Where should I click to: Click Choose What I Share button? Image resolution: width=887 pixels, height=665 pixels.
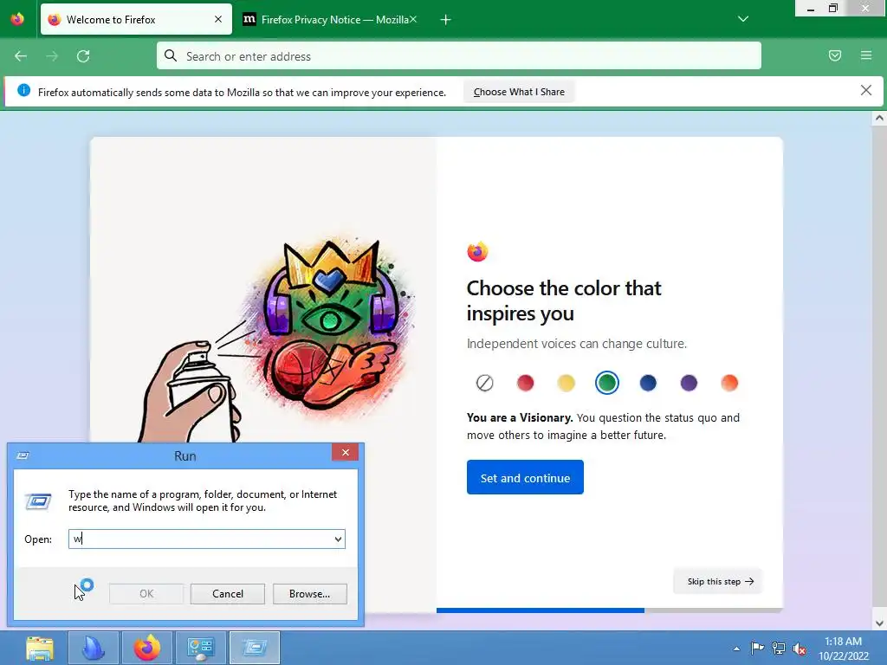519,92
